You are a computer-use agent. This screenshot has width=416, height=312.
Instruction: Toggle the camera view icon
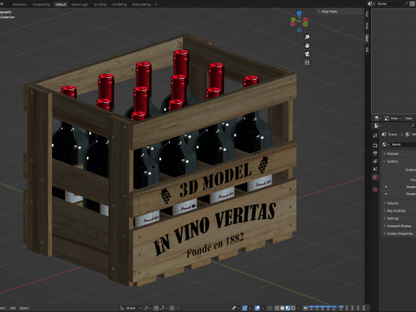click(307, 54)
